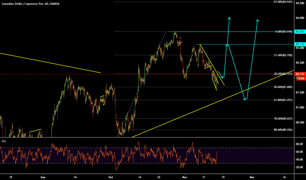
Task: Select the cyan horizontal line at 83.110
Action: [245, 45]
